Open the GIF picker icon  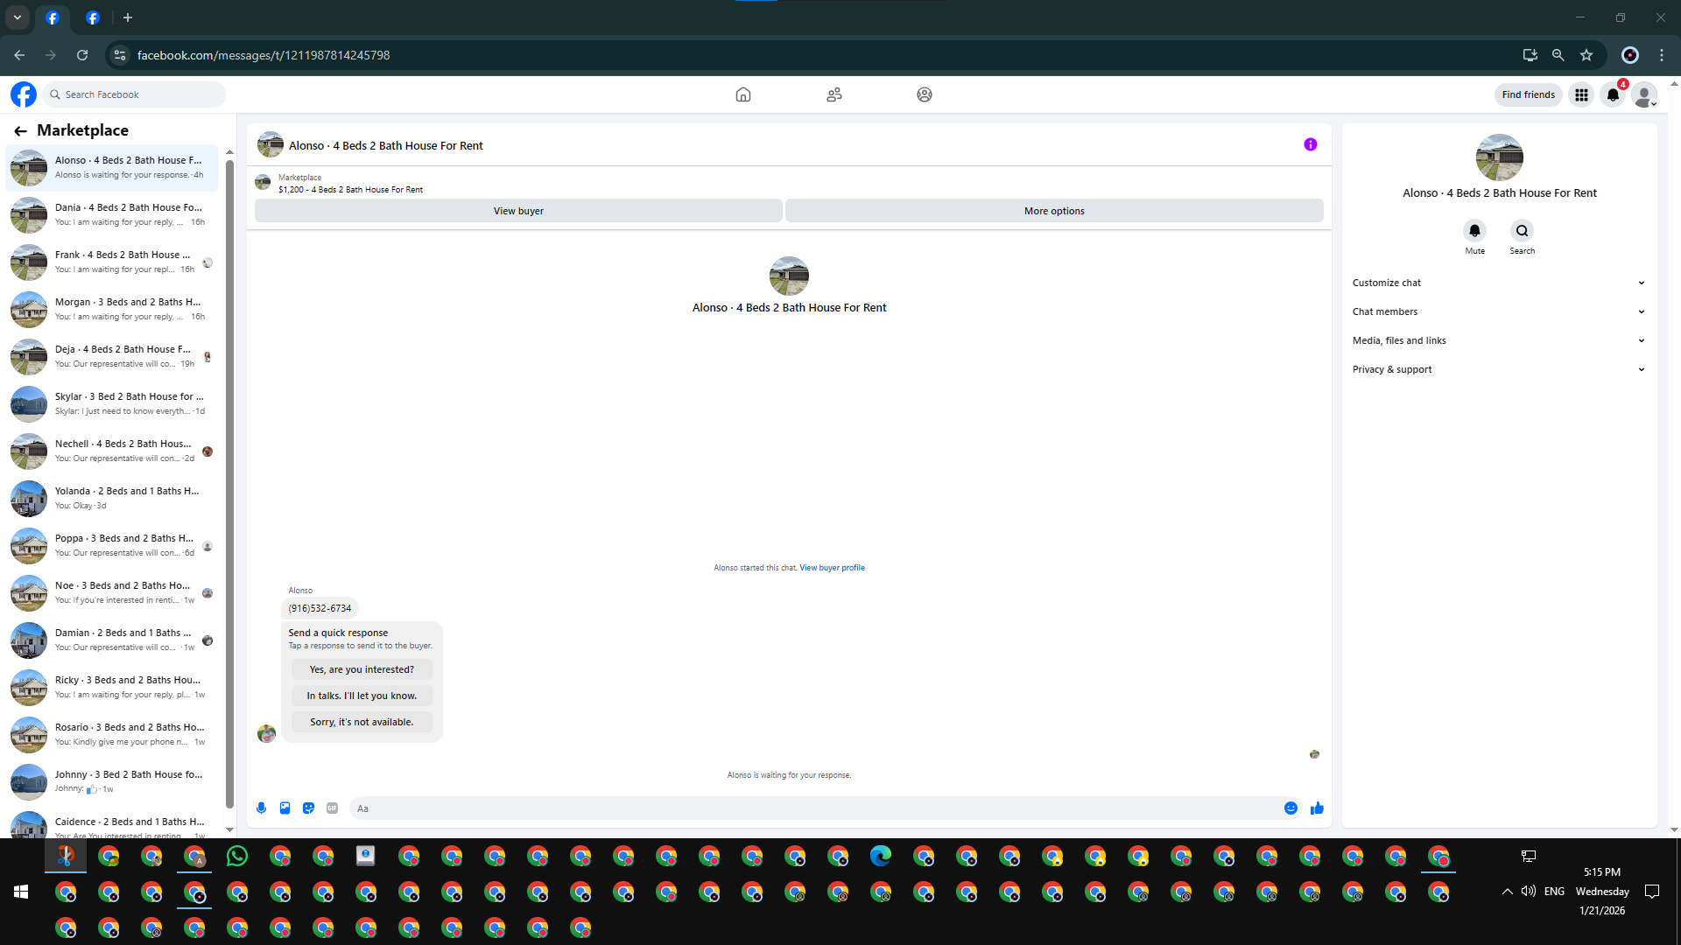(x=332, y=808)
